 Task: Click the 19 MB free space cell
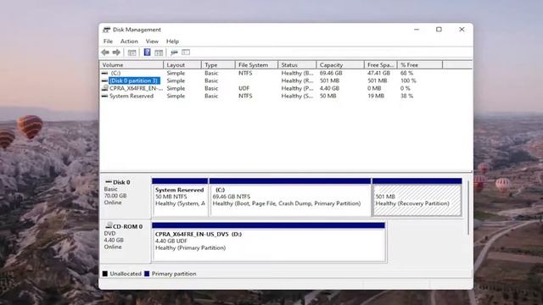376,96
